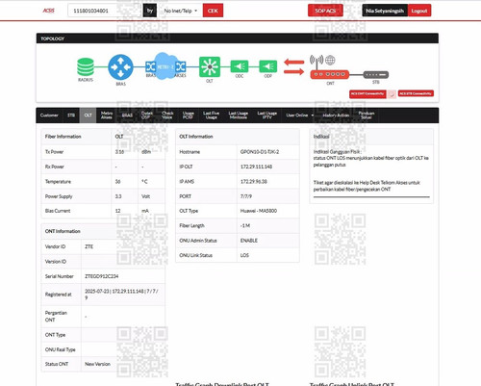Viewport: 481px width, 386px height.
Task: Click the red bidirectional arrows icon
Action: pos(294,66)
